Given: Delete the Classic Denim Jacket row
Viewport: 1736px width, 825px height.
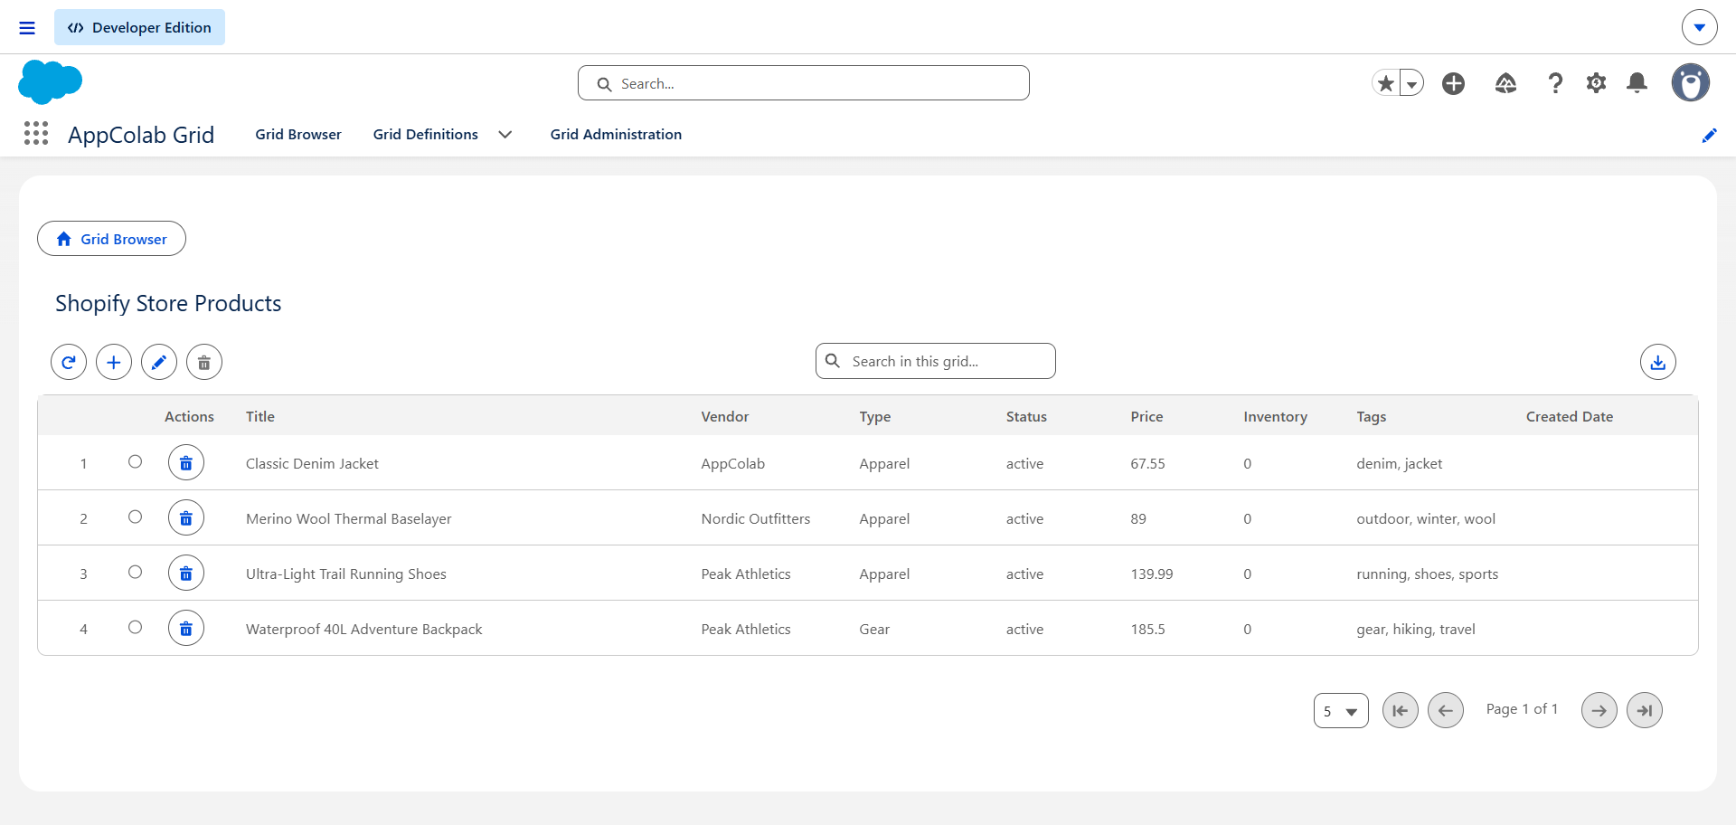Looking at the screenshot, I should click(x=186, y=462).
